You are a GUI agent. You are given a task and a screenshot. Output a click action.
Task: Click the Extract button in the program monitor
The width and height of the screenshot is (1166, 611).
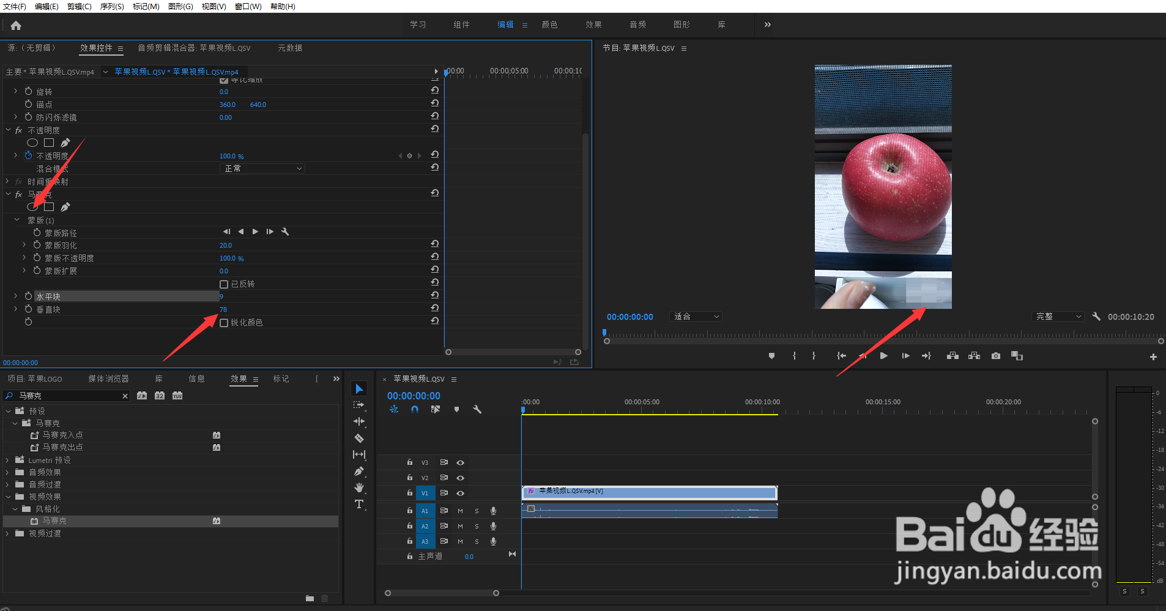pos(975,356)
